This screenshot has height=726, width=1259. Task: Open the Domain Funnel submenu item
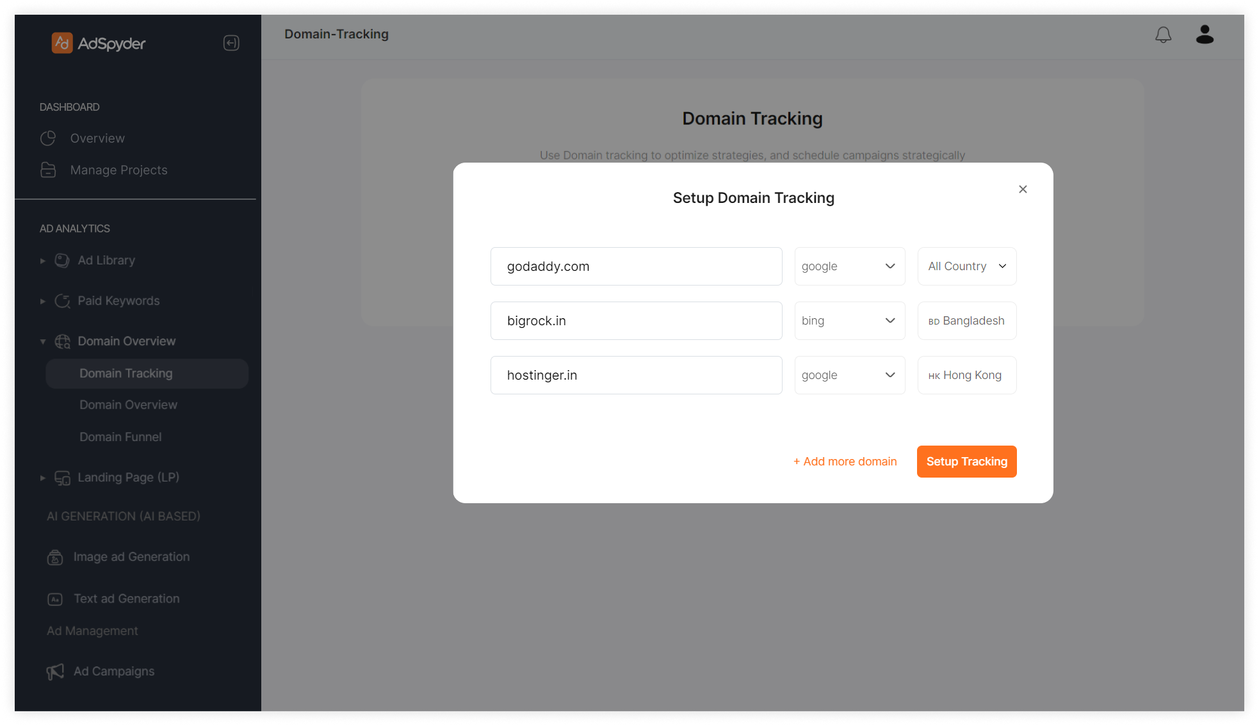[120, 437]
